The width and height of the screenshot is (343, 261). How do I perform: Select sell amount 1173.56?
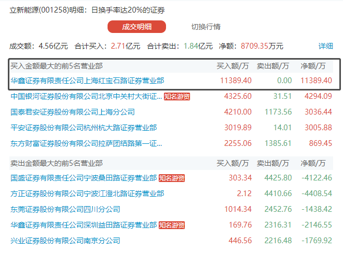278,112
